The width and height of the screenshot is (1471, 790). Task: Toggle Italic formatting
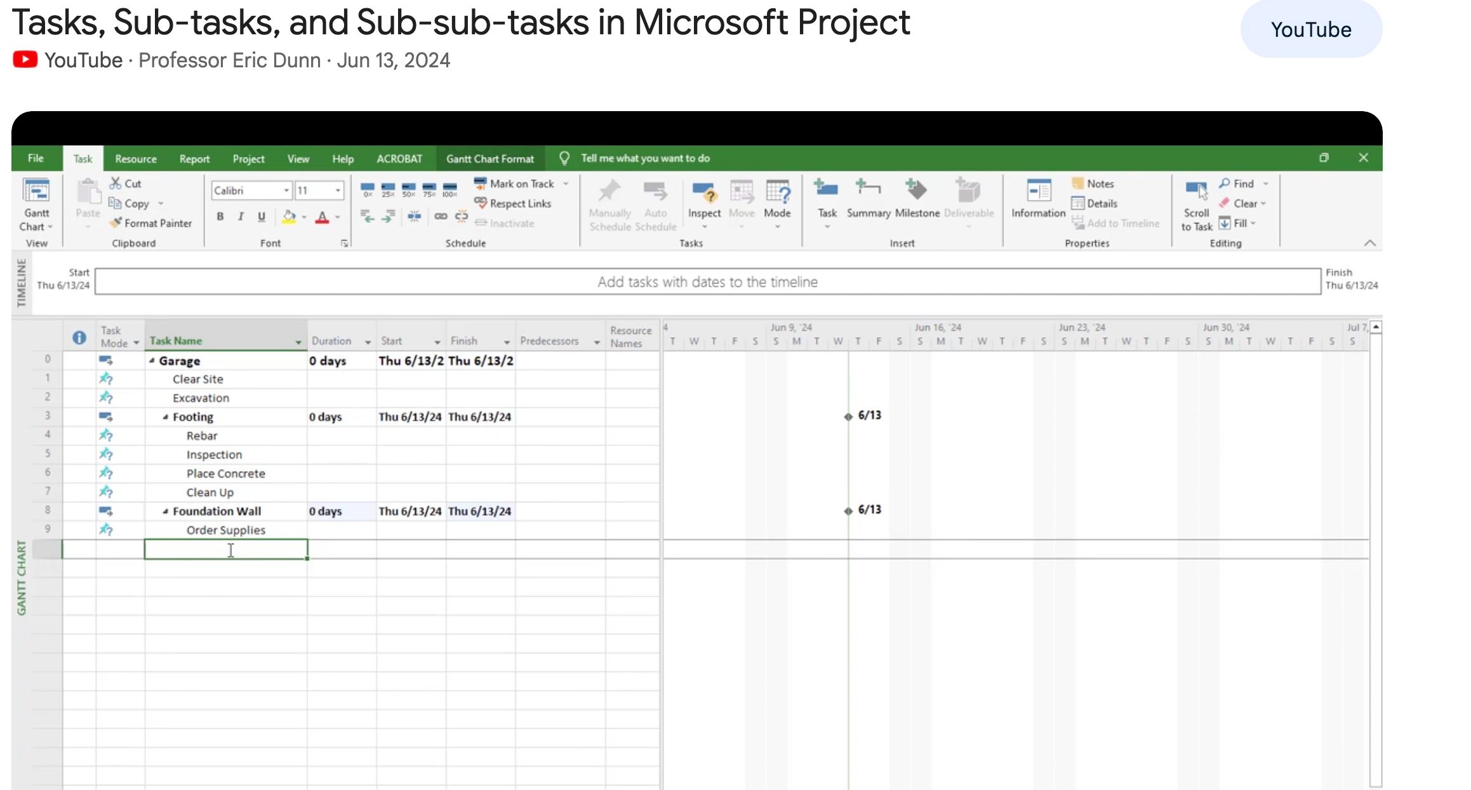241,217
